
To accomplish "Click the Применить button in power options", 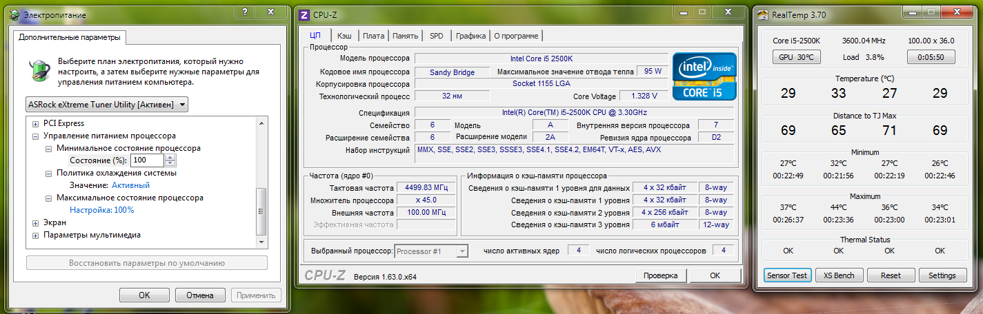I will click(x=256, y=295).
